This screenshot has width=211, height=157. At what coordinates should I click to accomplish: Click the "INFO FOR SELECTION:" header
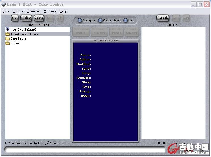click(106, 41)
